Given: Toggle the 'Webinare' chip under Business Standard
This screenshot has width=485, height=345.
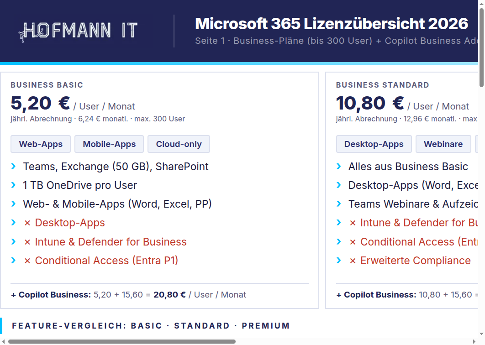Looking at the screenshot, I should click(x=443, y=144).
